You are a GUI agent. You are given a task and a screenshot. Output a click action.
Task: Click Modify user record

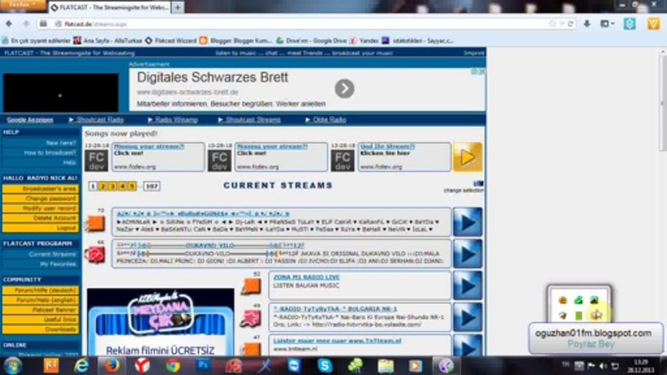pyautogui.click(x=40, y=208)
